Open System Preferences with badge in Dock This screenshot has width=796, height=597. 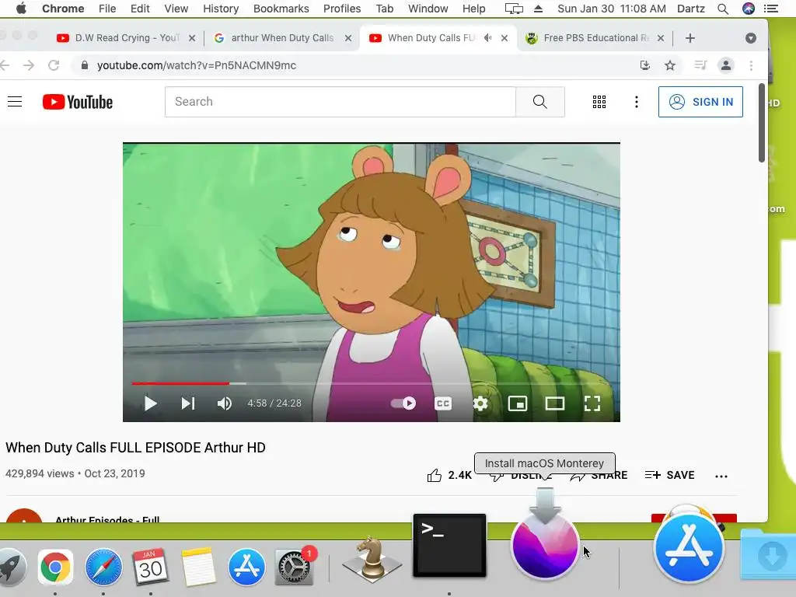(x=295, y=567)
